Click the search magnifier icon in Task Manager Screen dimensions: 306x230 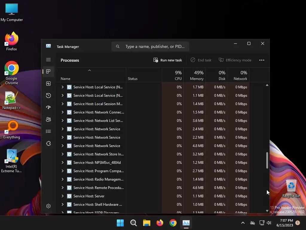pos(118,46)
